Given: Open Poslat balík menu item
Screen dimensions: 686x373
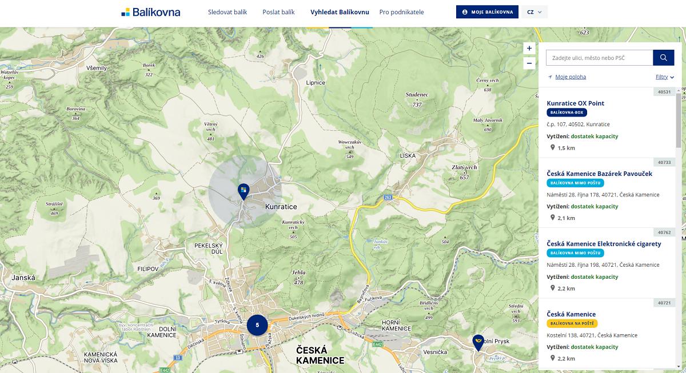Looking at the screenshot, I should tap(278, 12).
